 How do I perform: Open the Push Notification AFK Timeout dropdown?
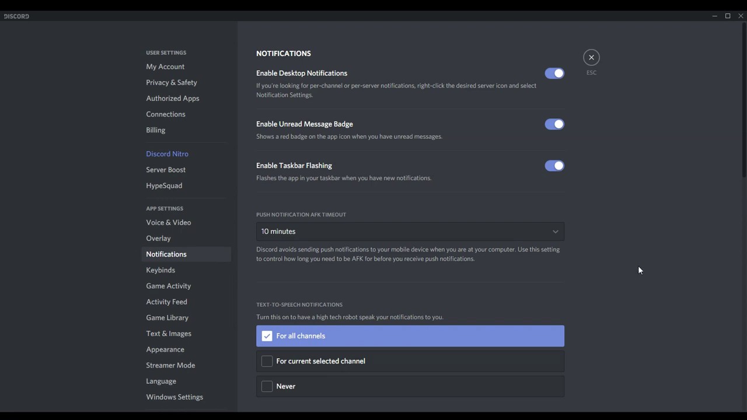(410, 232)
